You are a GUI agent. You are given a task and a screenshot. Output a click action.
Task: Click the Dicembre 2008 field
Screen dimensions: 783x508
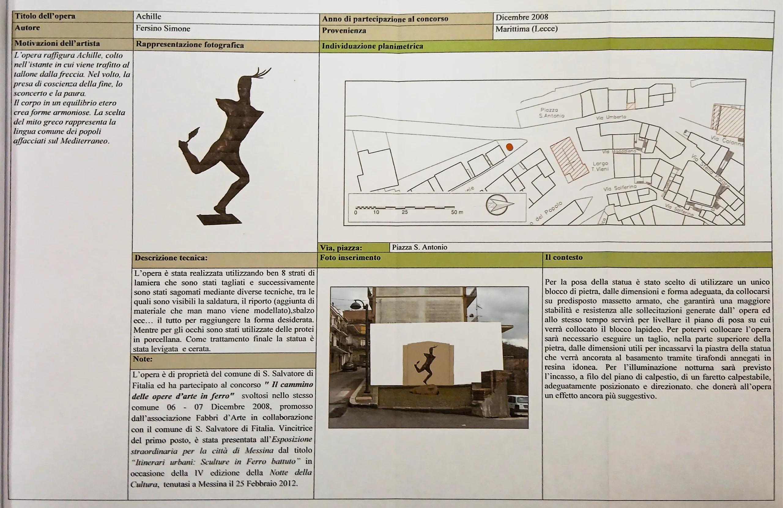tap(522, 17)
